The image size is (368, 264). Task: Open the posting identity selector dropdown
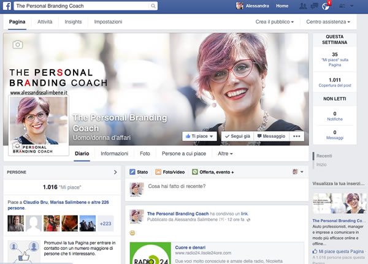(298, 172)
